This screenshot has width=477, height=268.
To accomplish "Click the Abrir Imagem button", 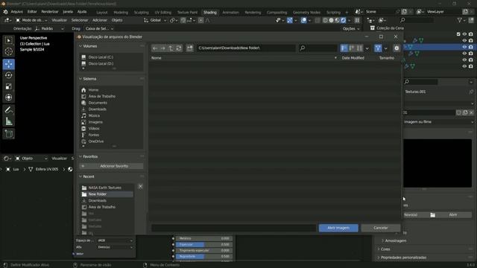I will point(338,228).
